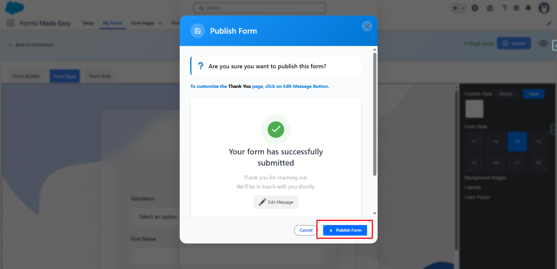The height and width of the screenshot is (269, 557).
Task: Open the notifications bell
Action: click(x=528, y=8)
